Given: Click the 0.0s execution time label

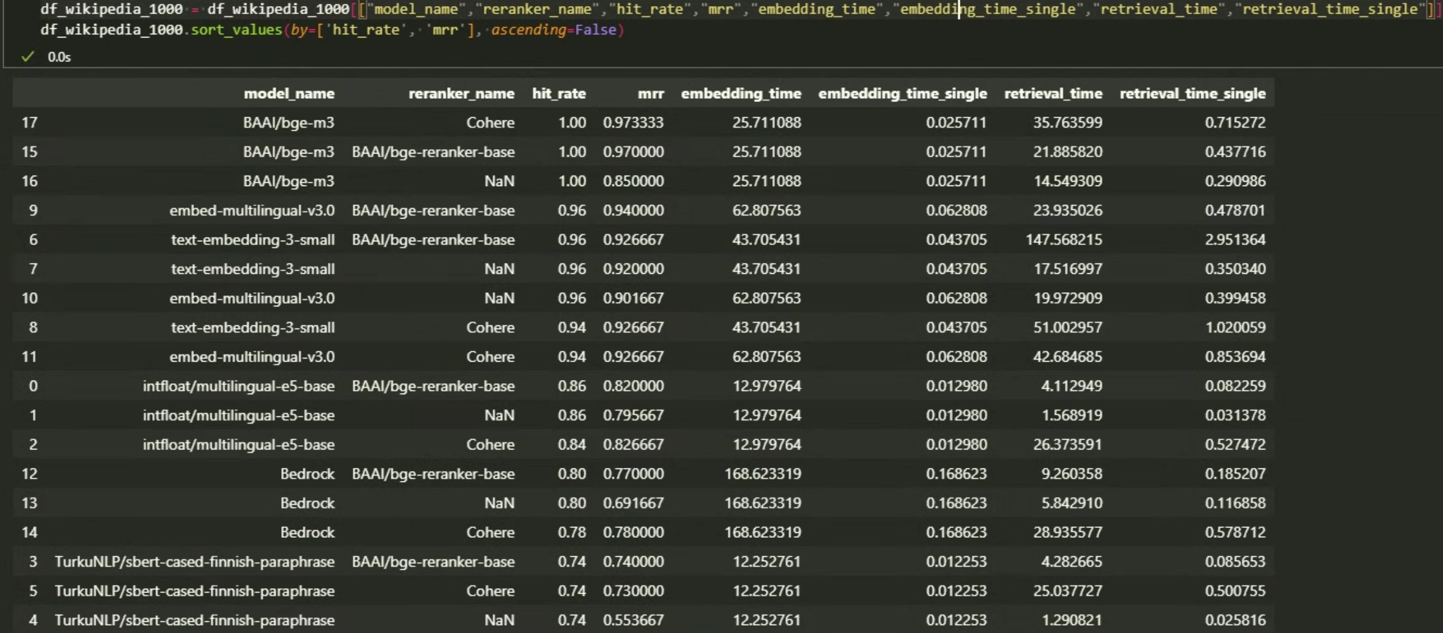Looking at the screenshot, I should pos(60,57).
